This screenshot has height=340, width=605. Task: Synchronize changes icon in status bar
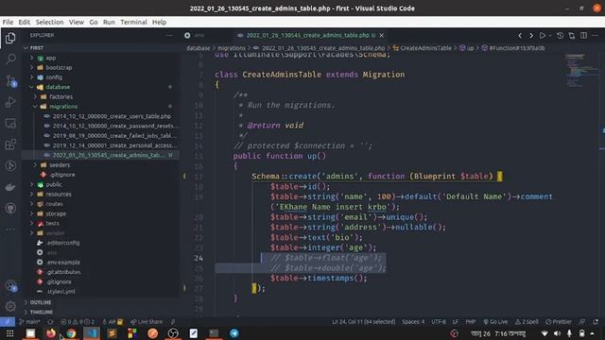point(50,321)
